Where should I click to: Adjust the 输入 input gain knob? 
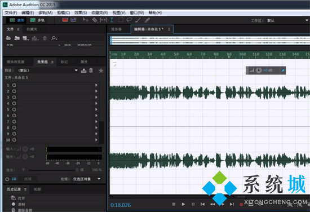point(25,149)
